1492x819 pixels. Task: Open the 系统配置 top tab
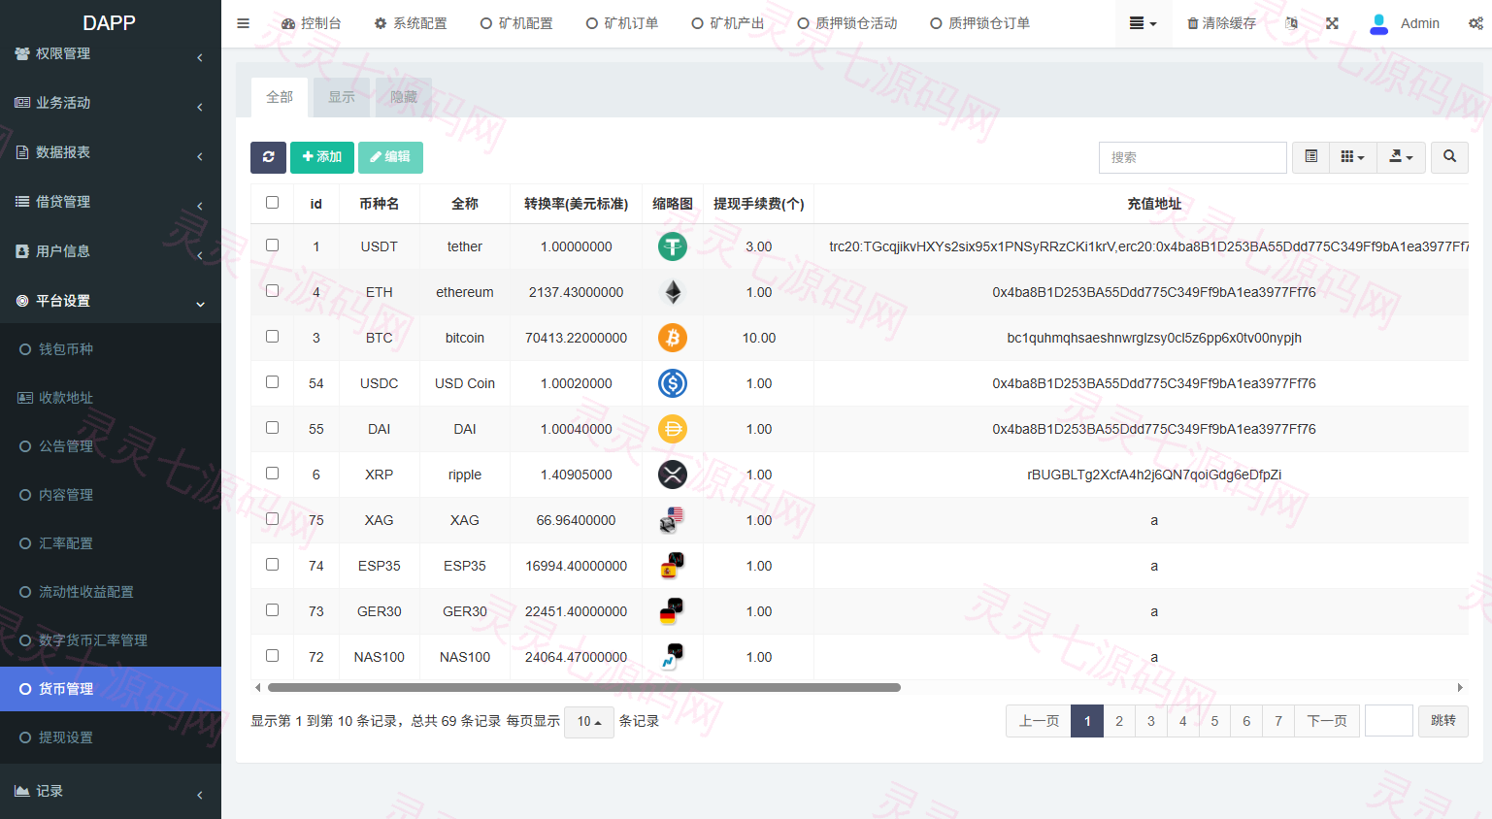[x=411, y=23]
